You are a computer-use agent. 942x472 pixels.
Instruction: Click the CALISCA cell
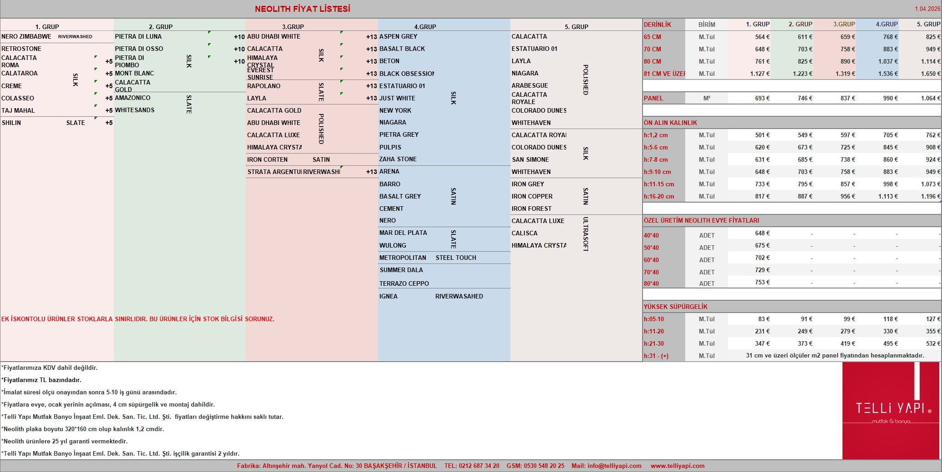pos(525,233)
